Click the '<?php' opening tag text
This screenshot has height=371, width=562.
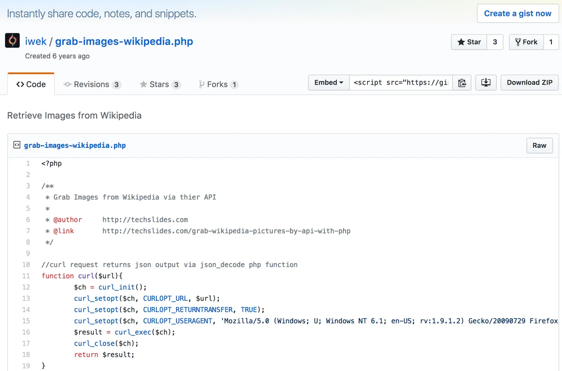coord(52,164)
